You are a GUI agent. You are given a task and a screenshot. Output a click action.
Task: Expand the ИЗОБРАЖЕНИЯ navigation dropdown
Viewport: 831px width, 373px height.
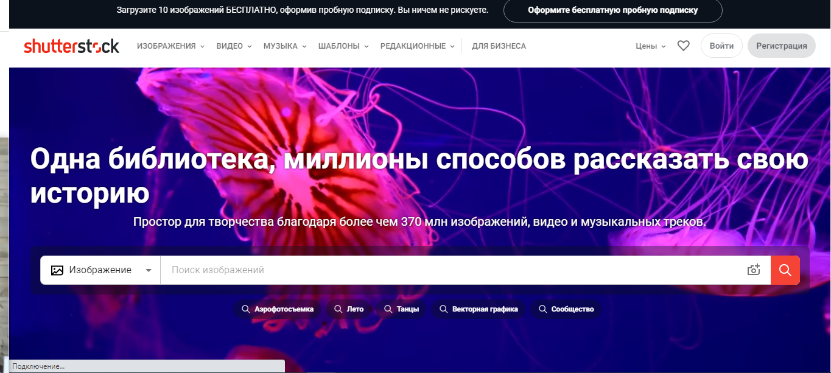[170, 45]
